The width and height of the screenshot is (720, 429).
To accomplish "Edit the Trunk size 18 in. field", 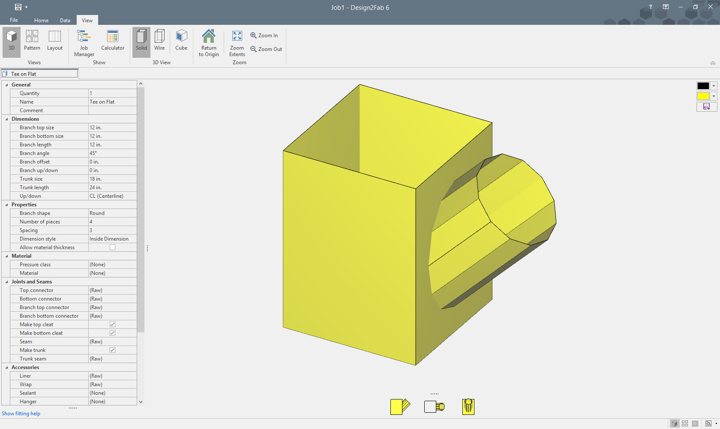I will [x=112, y=179].
